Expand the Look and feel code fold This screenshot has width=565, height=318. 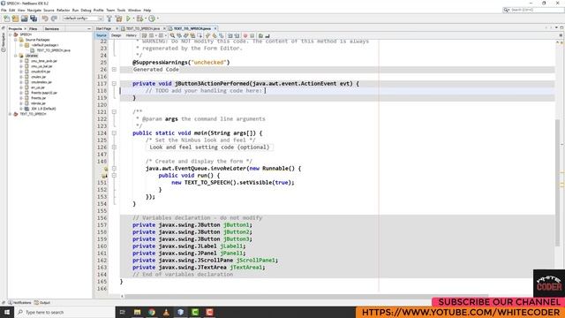(x=114, y=148)
